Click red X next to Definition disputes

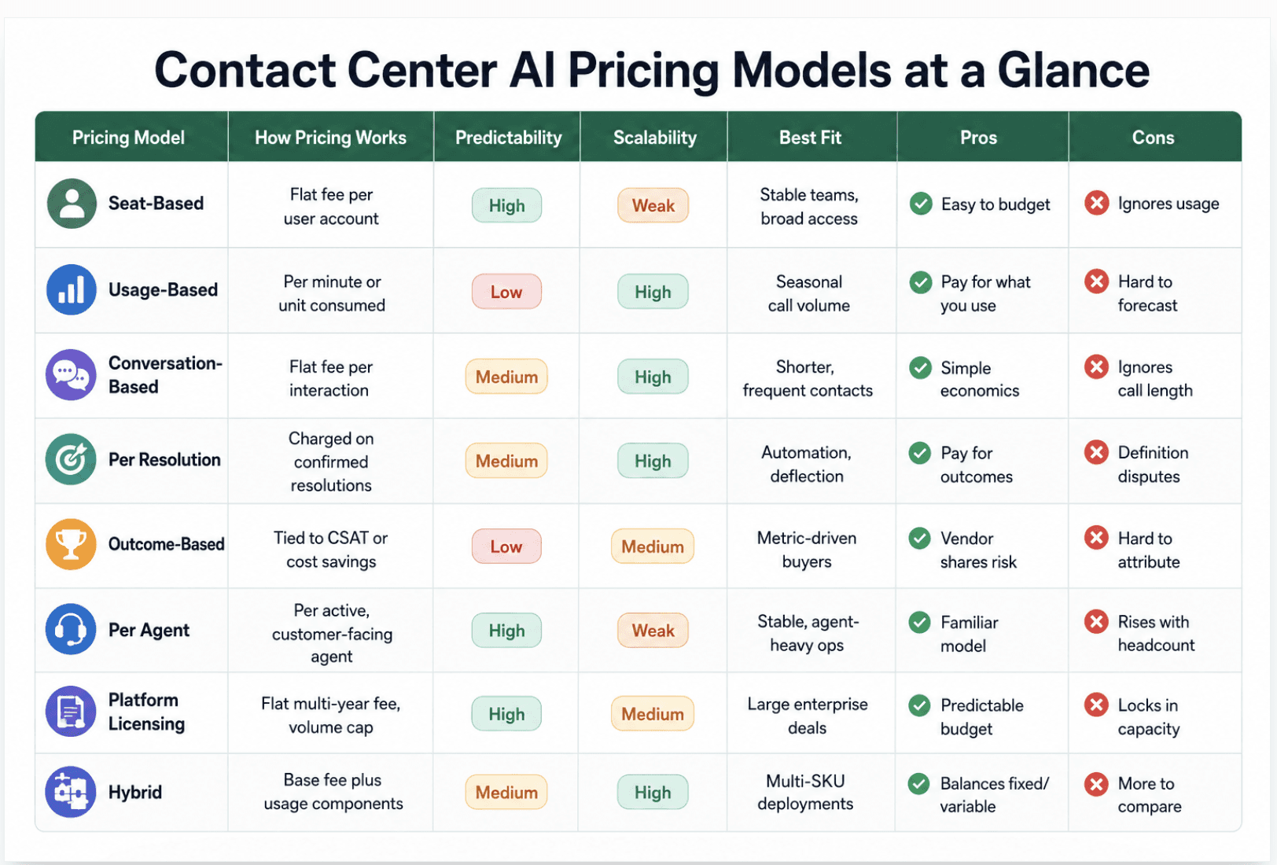tap(1096, 452)
